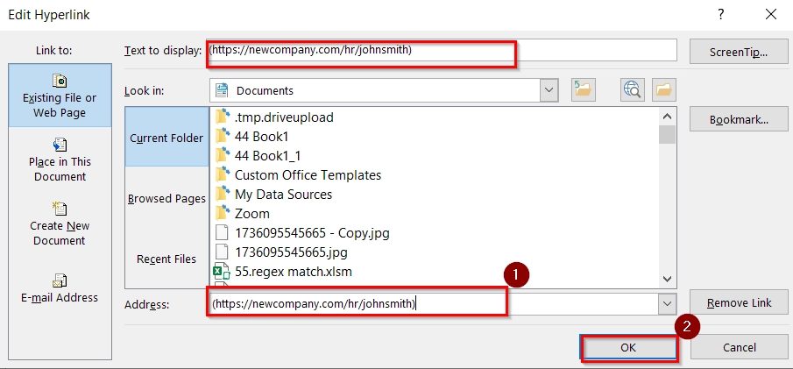793x369 pixels.
Task: Click the Up One Folder icon
Action: point(583,89)
